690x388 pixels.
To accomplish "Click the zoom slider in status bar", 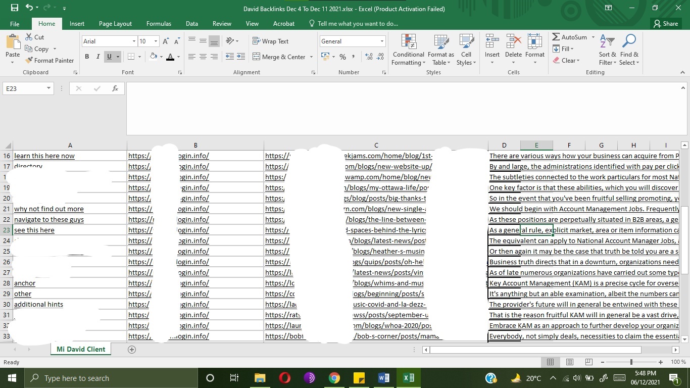I will (x=631, y=362).
